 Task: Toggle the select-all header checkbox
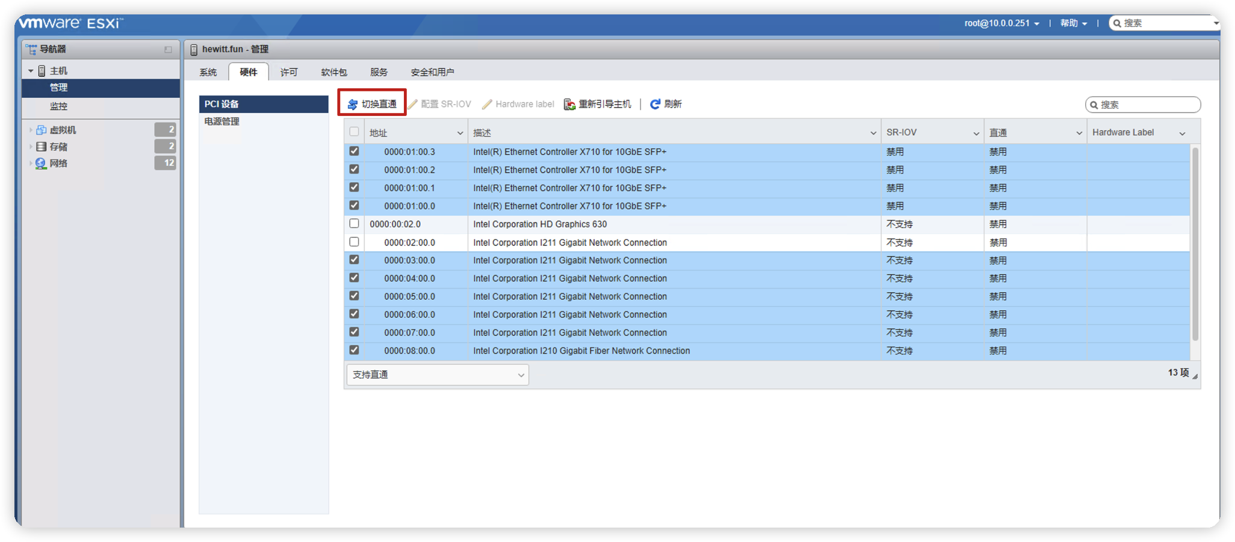coord(354,132)
